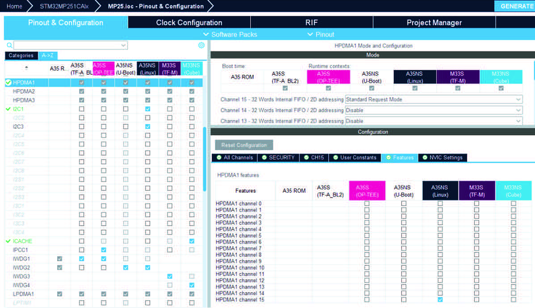The height and width of the screenshot is (308, 535).
Task: Toggle IWDG1 A35S (TF-A BL2) checkbox
Action: (x=81, y=258)
